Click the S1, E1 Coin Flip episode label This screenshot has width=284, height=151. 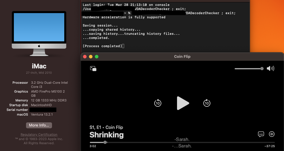[x=106, y=127]
